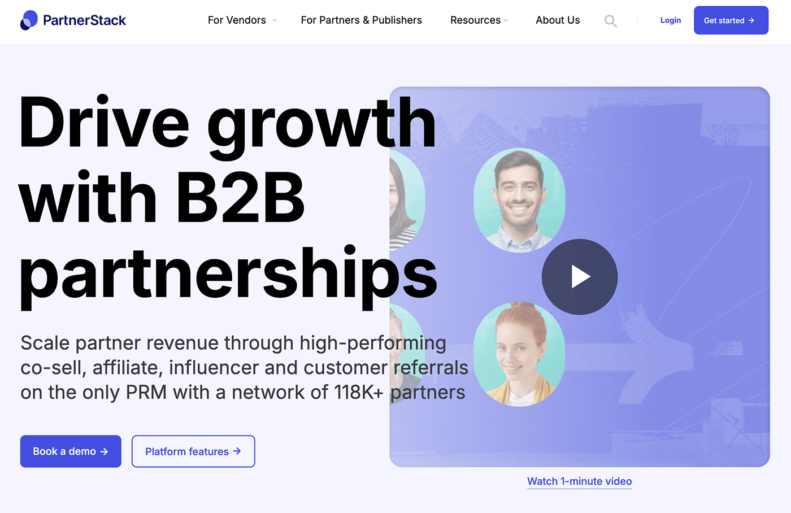The width and height of the screenshot is (791, 513).
Task: Click the red-haired woman avatar
Action: coord(519,354)
